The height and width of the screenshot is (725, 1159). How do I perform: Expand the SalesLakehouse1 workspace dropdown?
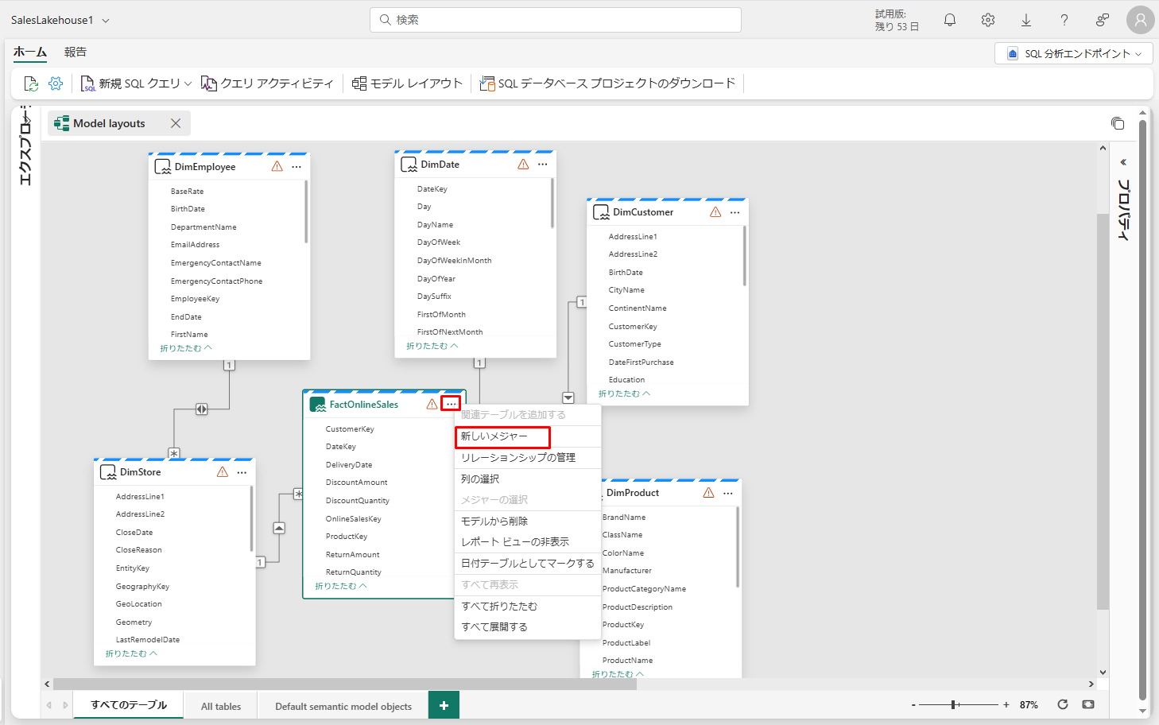[106, 21]
